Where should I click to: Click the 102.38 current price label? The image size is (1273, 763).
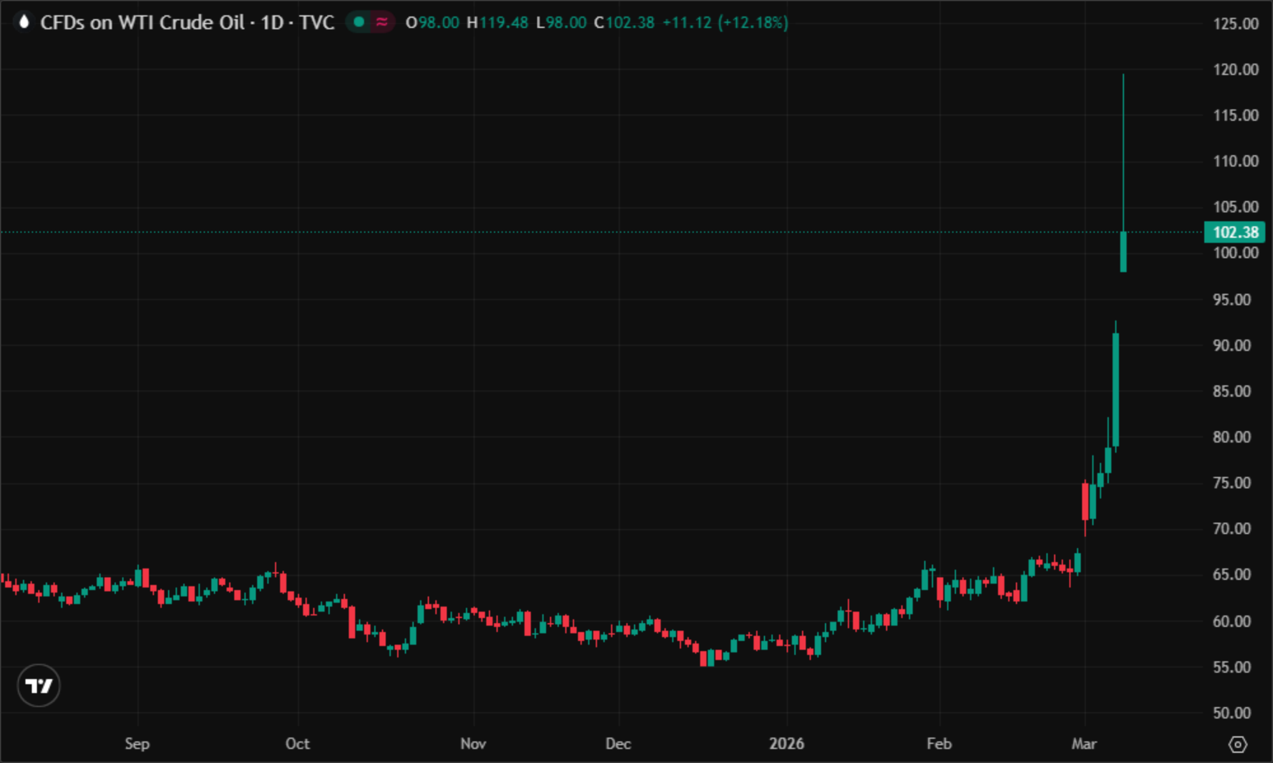1234,232
